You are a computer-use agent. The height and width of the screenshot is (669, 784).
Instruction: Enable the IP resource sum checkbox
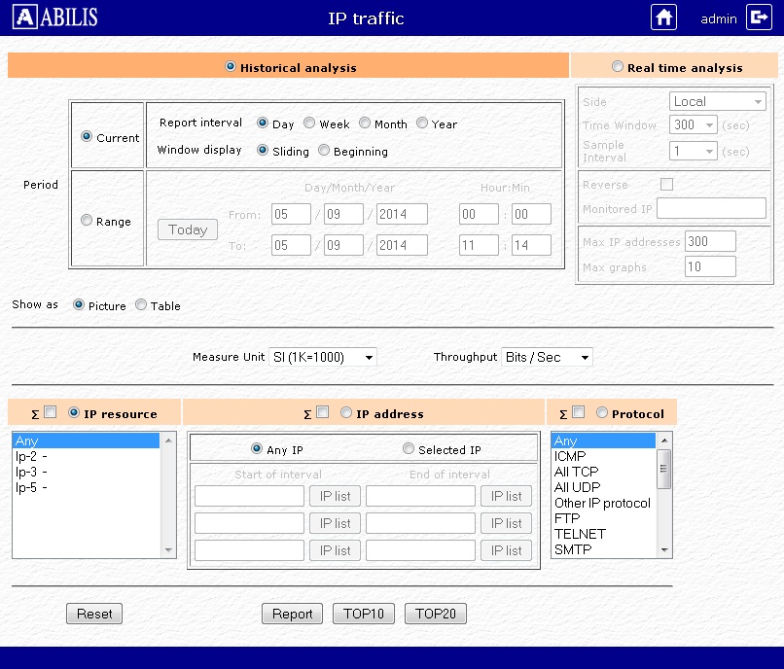[x=51, y=413]
